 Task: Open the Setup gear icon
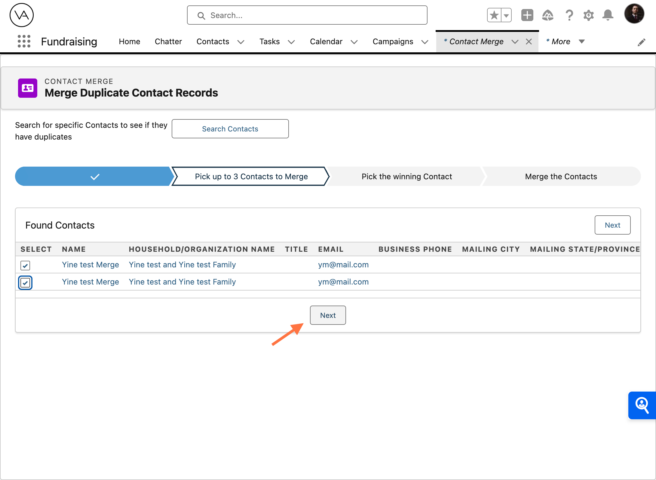click(x=589, y=15)
